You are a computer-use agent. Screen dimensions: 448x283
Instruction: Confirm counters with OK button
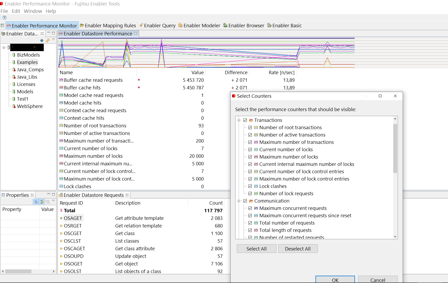click(x=335, y=280)
